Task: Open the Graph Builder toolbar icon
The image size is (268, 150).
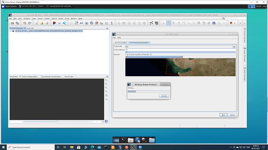Action: click(151, 23)
